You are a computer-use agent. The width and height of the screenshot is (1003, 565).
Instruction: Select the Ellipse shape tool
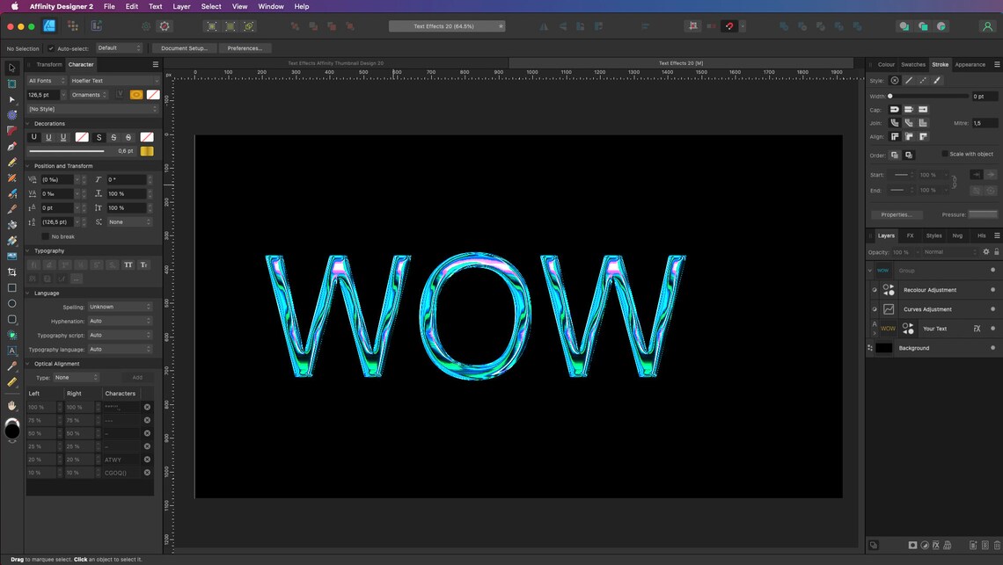coord(11,304)
